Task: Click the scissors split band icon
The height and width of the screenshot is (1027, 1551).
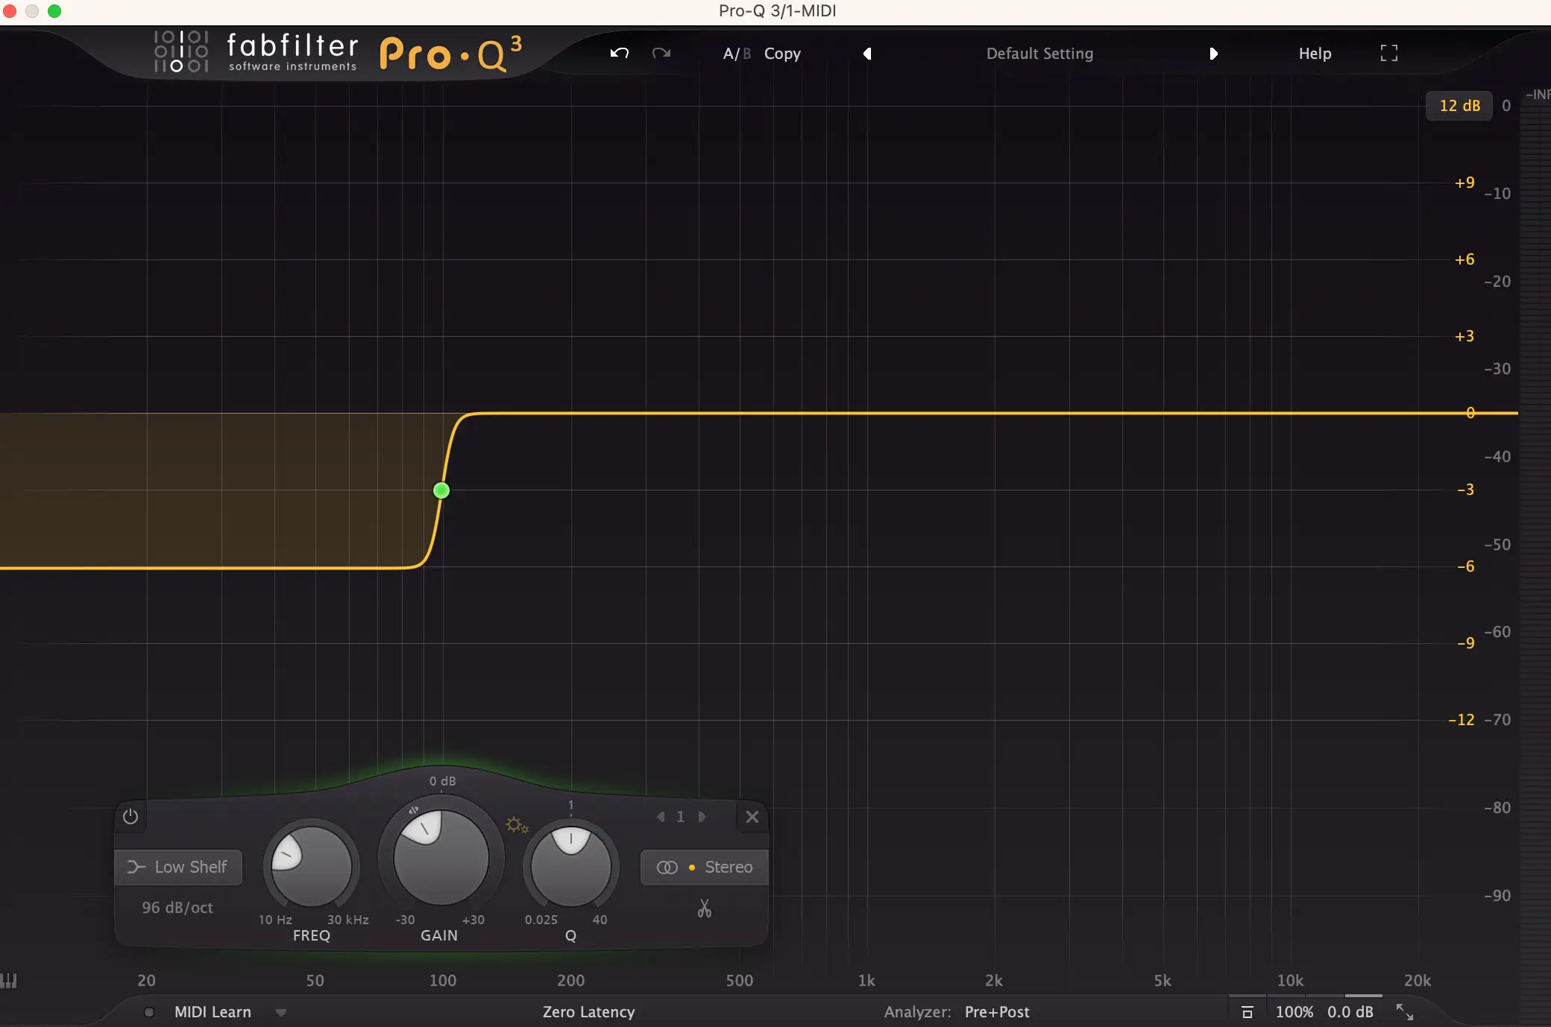Action: tap(705, 908)
